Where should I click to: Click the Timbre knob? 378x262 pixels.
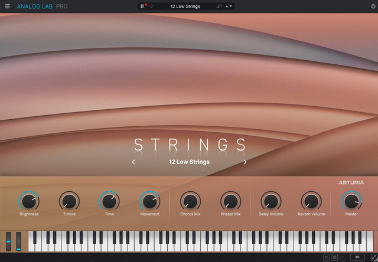click(x=69, y=201)
